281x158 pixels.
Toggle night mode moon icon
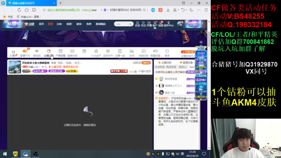(191, 10)
